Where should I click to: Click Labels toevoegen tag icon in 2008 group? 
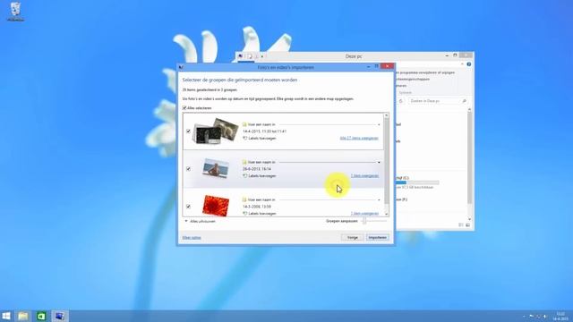point(244,214)
